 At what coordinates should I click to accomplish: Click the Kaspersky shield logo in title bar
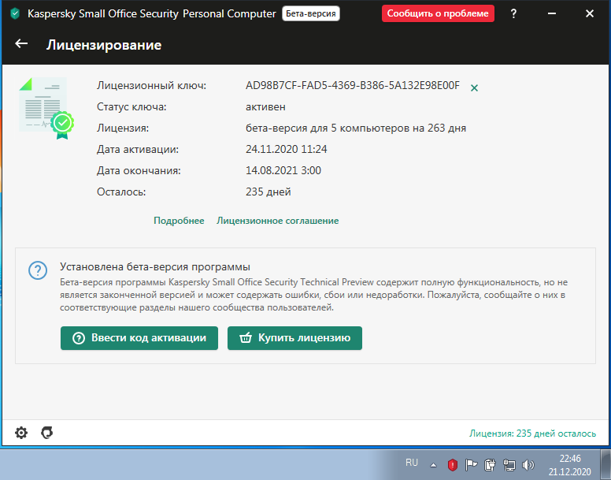(x=15, y=13)
